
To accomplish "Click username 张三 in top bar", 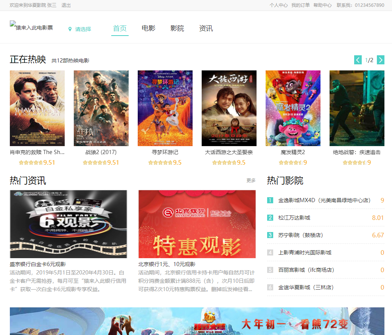I will point(52,5).
